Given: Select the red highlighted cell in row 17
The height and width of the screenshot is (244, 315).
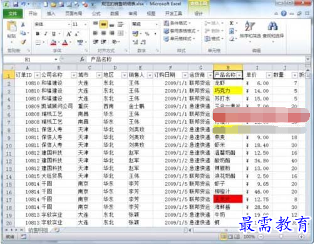Looking at the screenshot, I should 228,199.
